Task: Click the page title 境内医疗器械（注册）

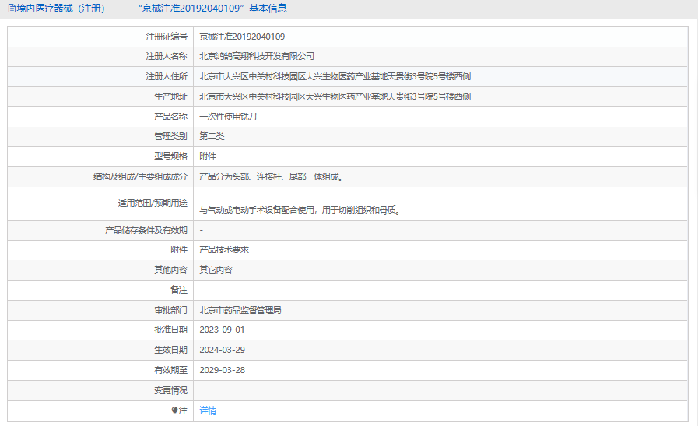Action: [x=62, y=9]
